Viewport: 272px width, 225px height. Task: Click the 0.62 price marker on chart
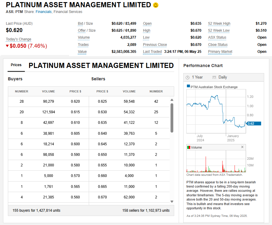tap(253, 124)
